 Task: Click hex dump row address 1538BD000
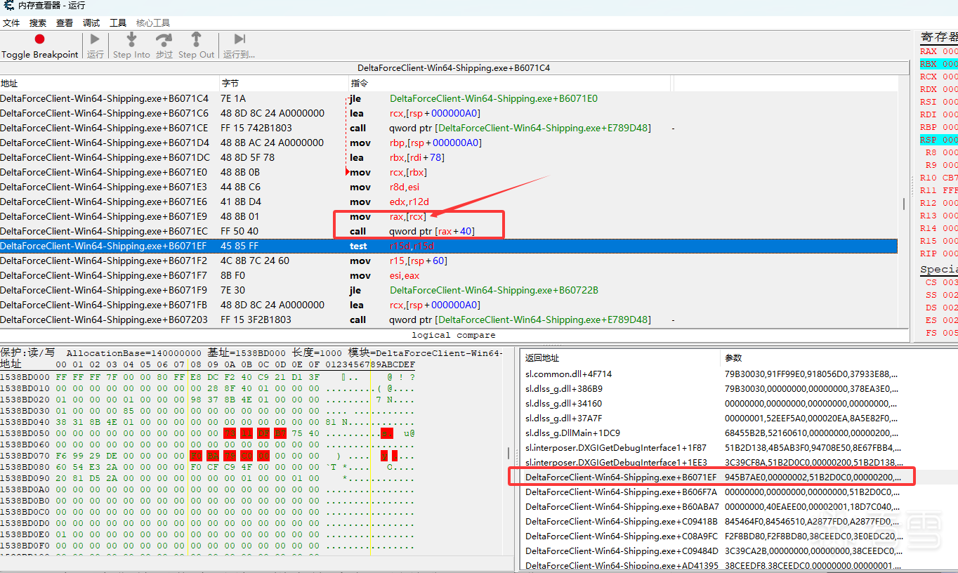click(x=25, y=377)
